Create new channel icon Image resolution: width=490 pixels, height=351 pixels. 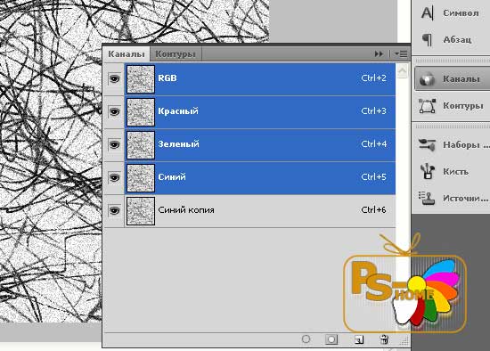(x=359, y=339)
